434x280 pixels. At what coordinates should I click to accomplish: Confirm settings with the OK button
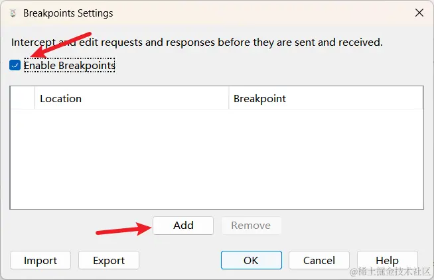pos(251,261)
